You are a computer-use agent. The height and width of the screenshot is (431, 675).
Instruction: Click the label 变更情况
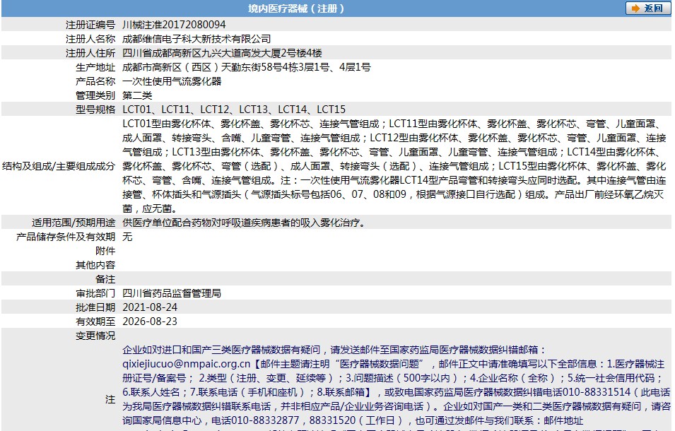coord(95,336)
